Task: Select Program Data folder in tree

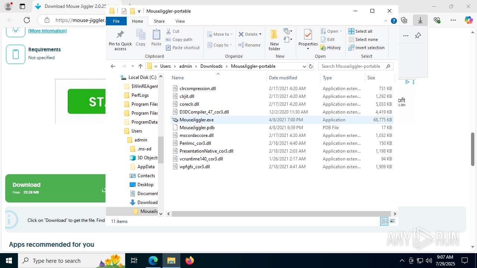Action: 140,122
